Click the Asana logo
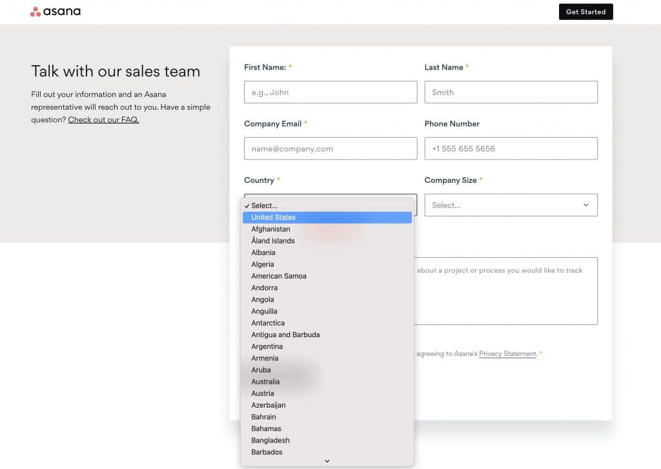 point(56,12)
